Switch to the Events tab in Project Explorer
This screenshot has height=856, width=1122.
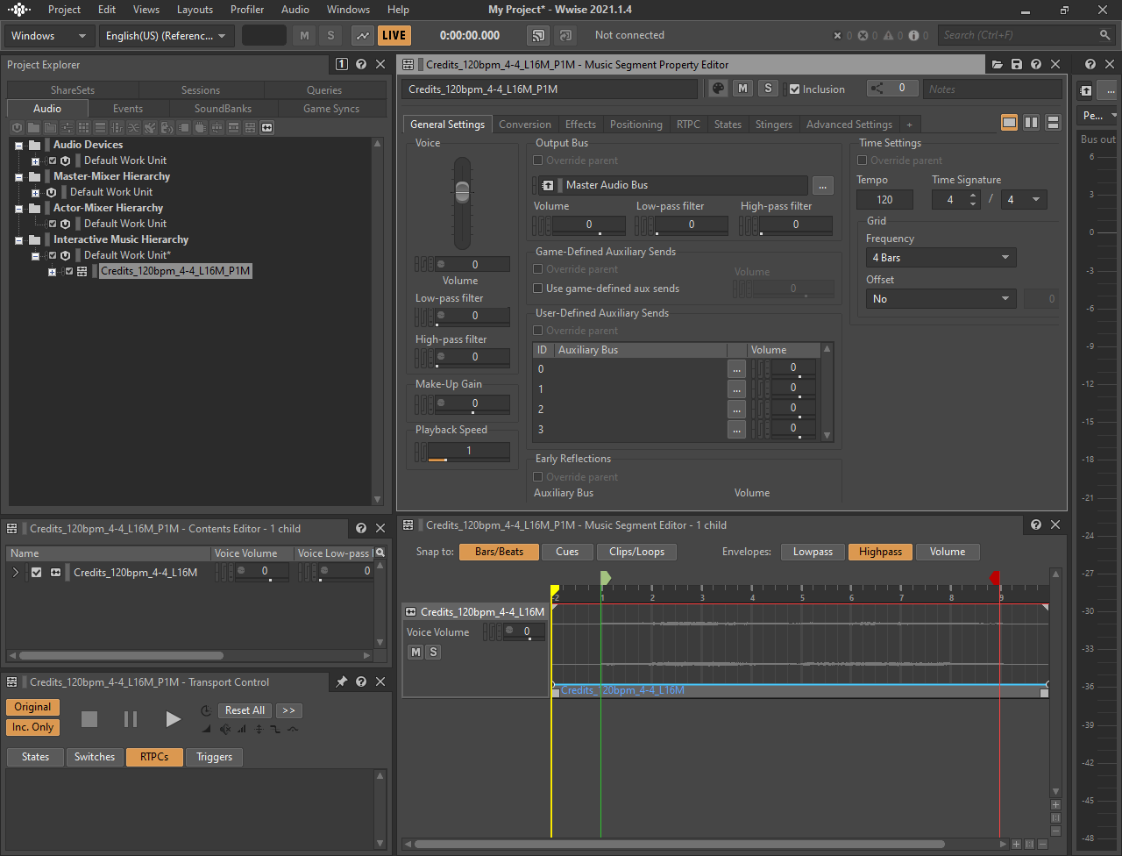(128, 109)
